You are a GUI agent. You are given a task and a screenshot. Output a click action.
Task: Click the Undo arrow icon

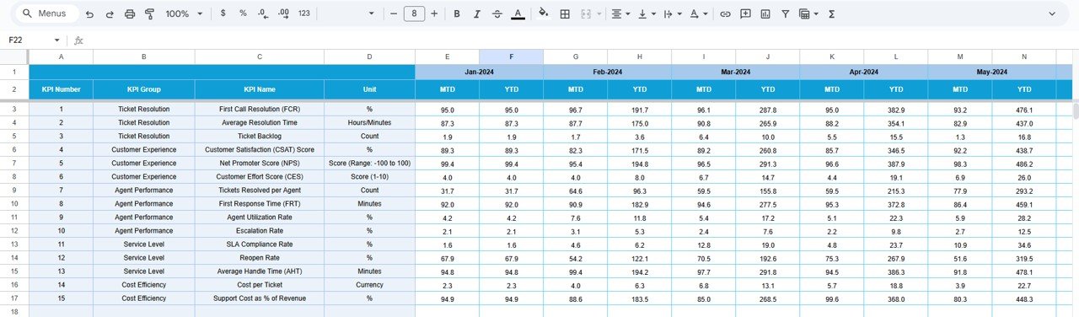point(89,14)
